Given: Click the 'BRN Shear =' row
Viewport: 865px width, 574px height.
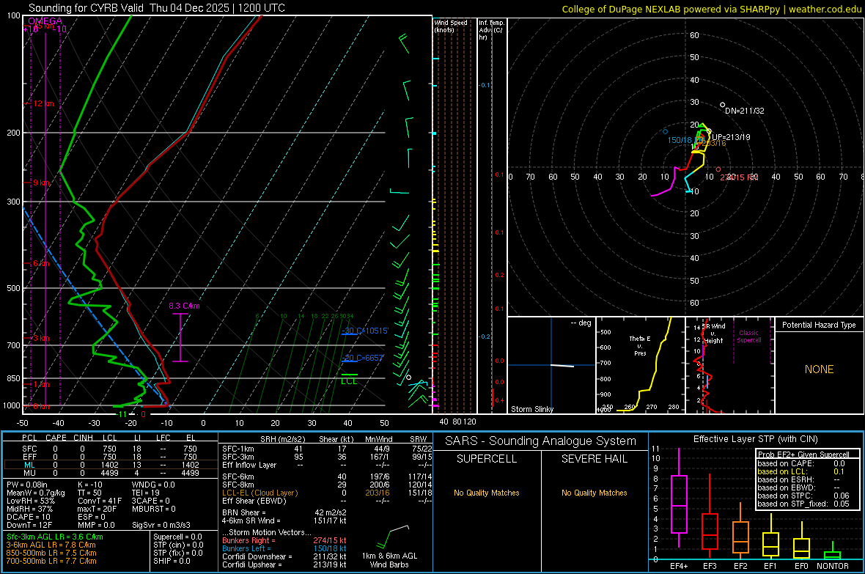Looking at the screenshot, I should (284, 512).
